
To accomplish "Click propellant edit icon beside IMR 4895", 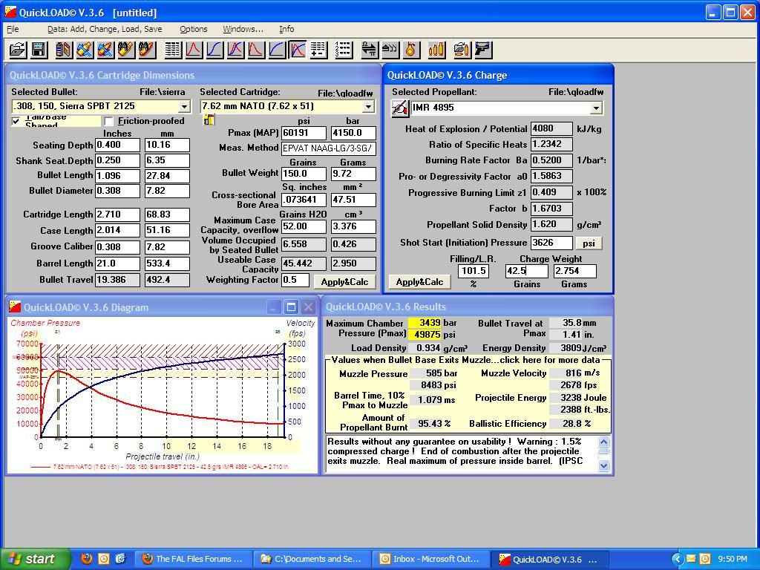I will click(x=400, y=108).
